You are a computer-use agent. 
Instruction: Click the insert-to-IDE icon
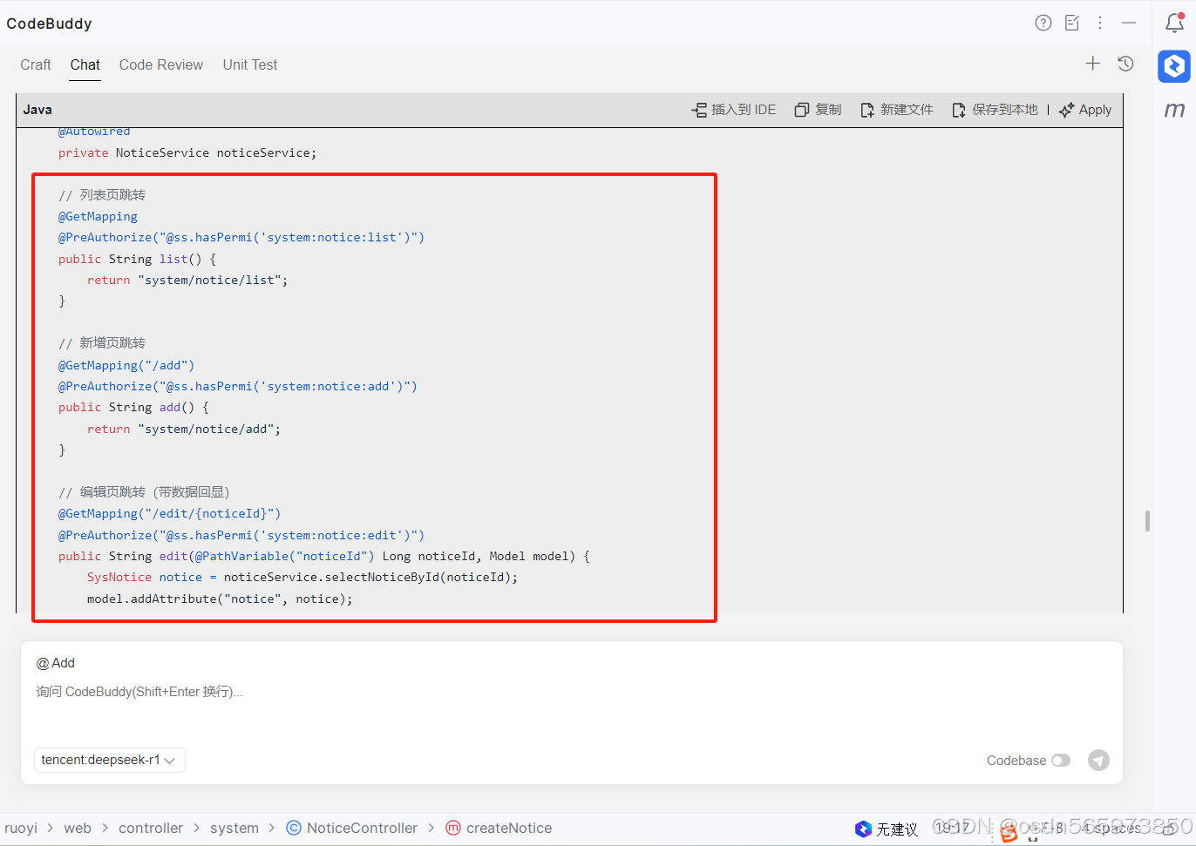[699, 110]
